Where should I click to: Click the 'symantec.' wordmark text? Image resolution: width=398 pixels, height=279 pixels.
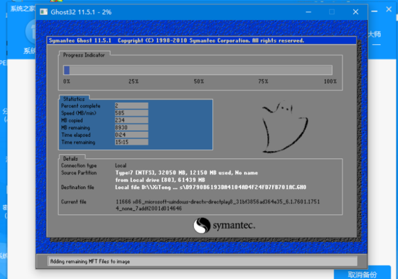(x=234, y=226)
